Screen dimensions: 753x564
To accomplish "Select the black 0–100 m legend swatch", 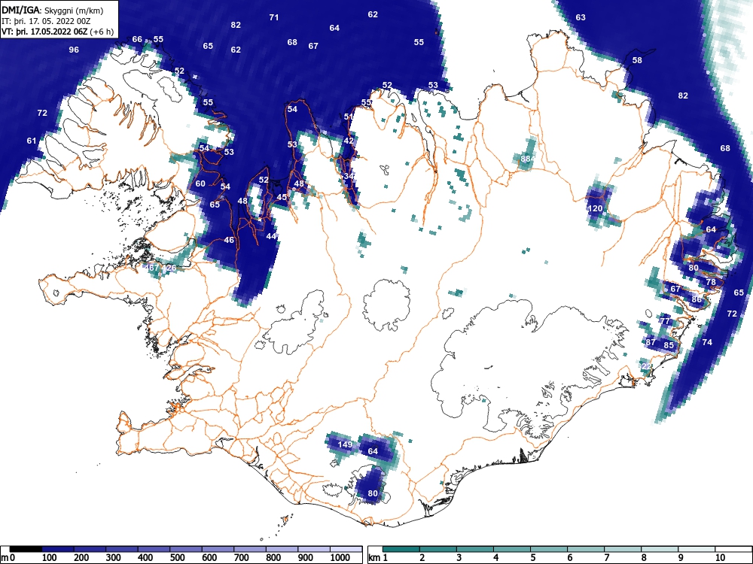I will pos(26,549).
